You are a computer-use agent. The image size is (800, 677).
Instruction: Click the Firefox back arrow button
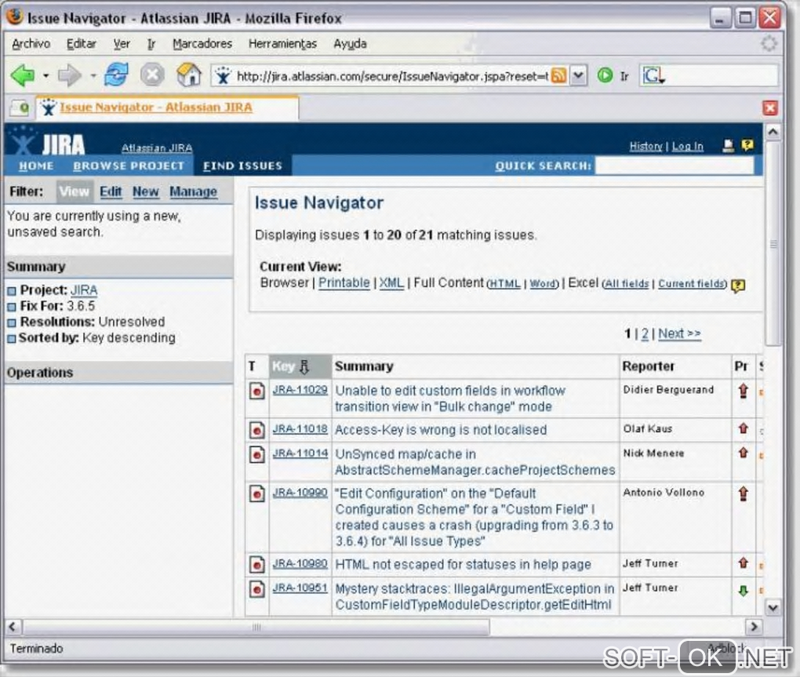[x=23, y=76]
